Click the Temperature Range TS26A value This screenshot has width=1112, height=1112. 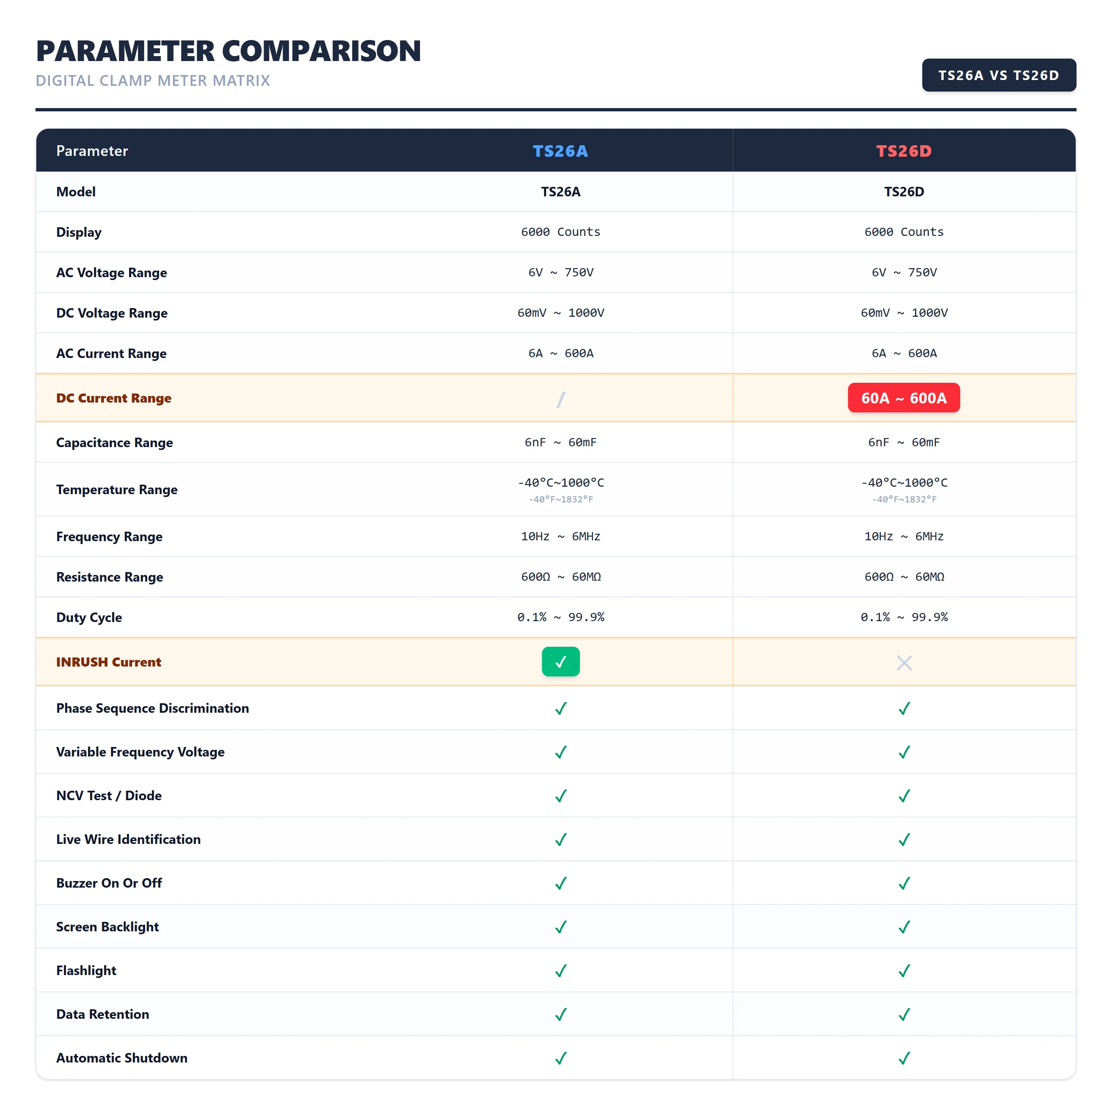pos(561,490)
